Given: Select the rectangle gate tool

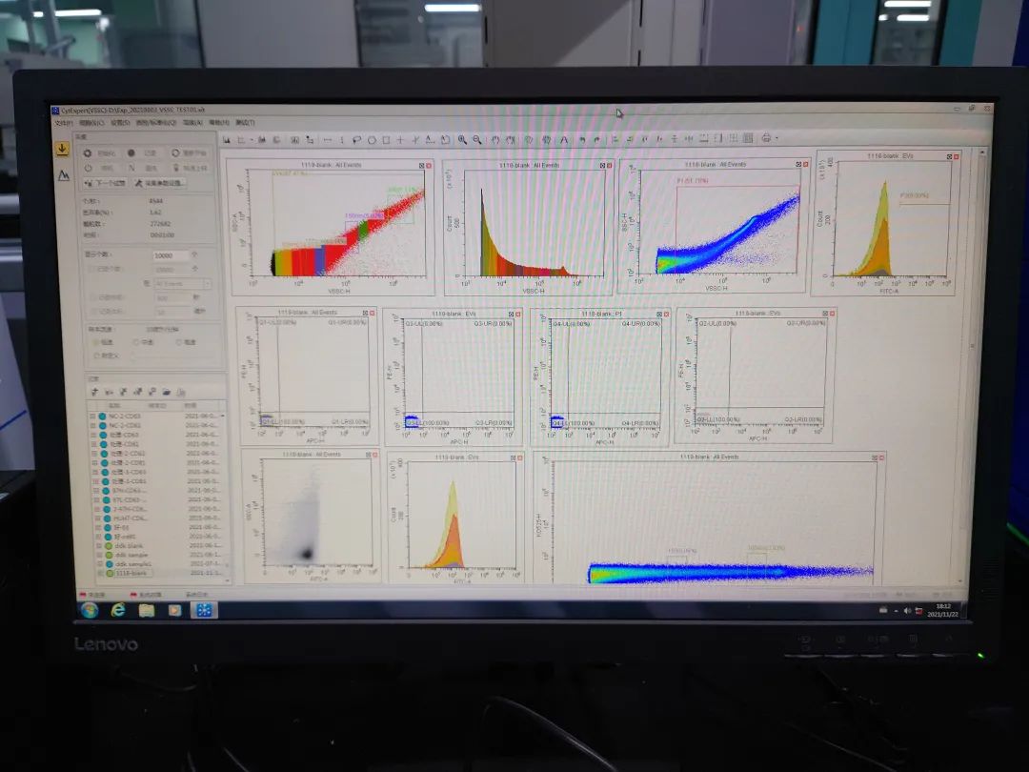Looking at the screenshot, I should (386, 140).
